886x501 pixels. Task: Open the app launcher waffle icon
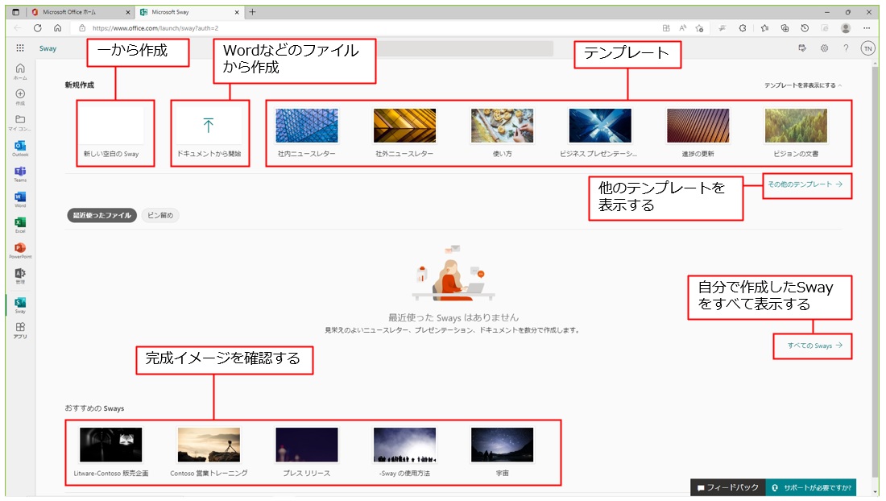[20, 48]
